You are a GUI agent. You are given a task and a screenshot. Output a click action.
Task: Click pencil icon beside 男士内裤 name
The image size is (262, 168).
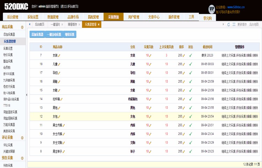pyautogui.click(x=64, y=125)
